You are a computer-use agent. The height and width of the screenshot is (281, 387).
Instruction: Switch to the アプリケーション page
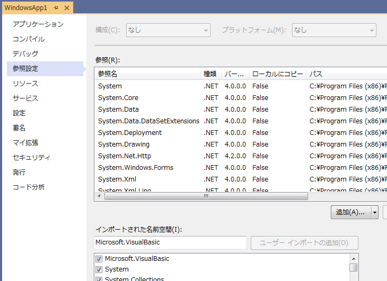[38, 24]
